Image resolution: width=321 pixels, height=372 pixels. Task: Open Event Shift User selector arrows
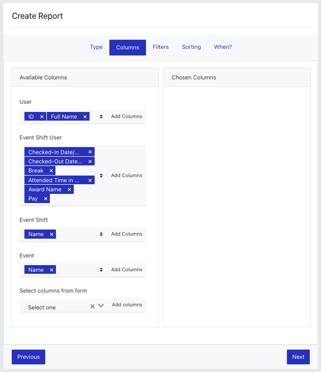pos(101,176)
